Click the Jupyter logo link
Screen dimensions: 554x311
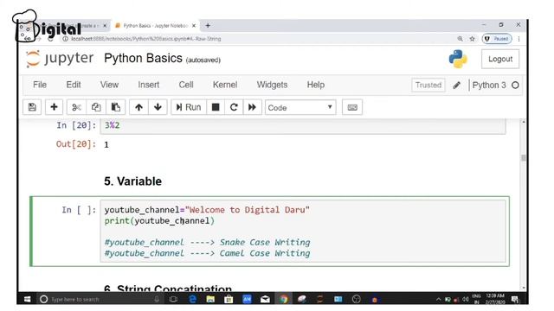pos(60,59)
